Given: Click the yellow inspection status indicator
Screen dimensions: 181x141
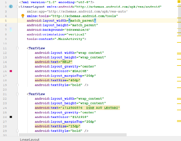Looking at the screenshot, I should pyautogui.click(x=179, y=1).
